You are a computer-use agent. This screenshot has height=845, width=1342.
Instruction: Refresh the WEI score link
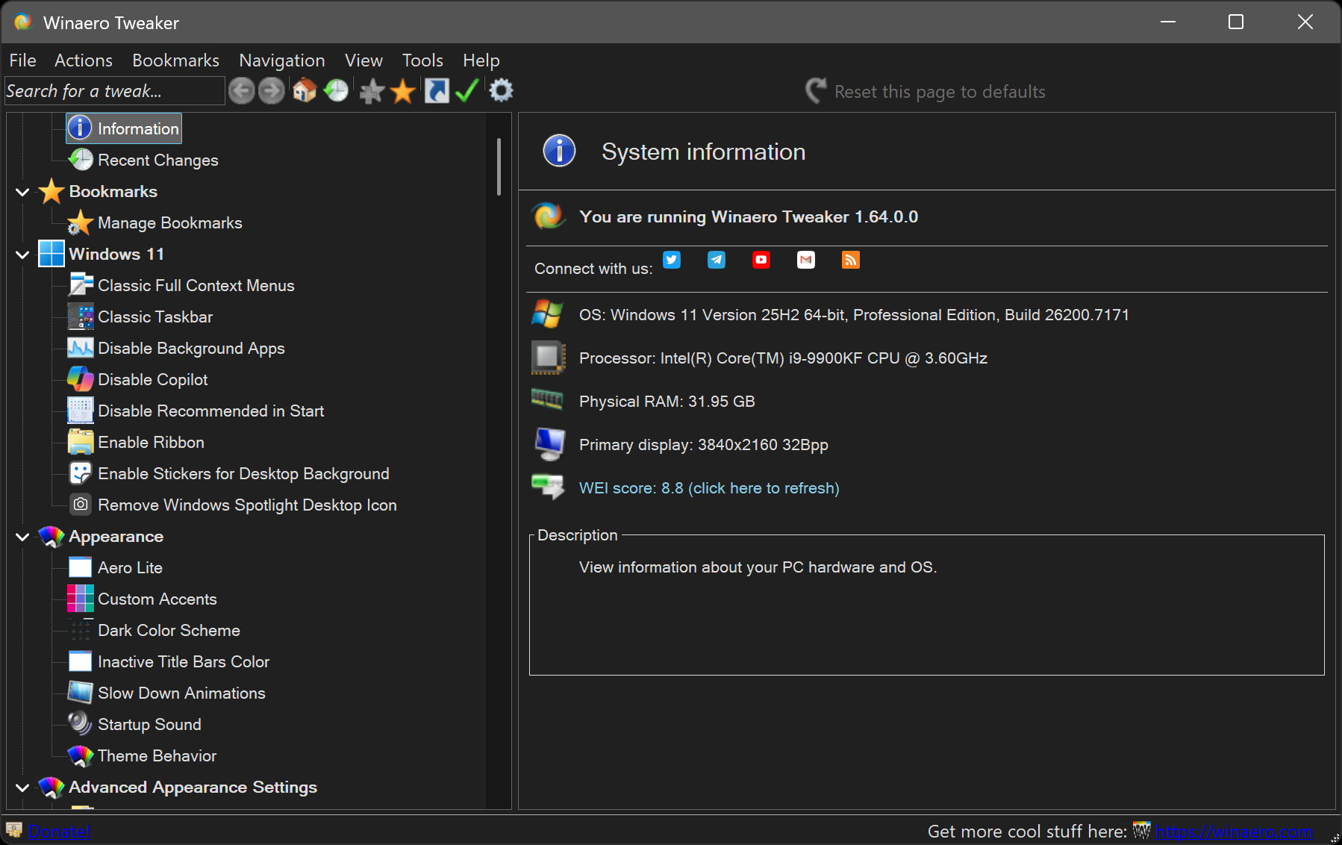[x=708, y=488]
